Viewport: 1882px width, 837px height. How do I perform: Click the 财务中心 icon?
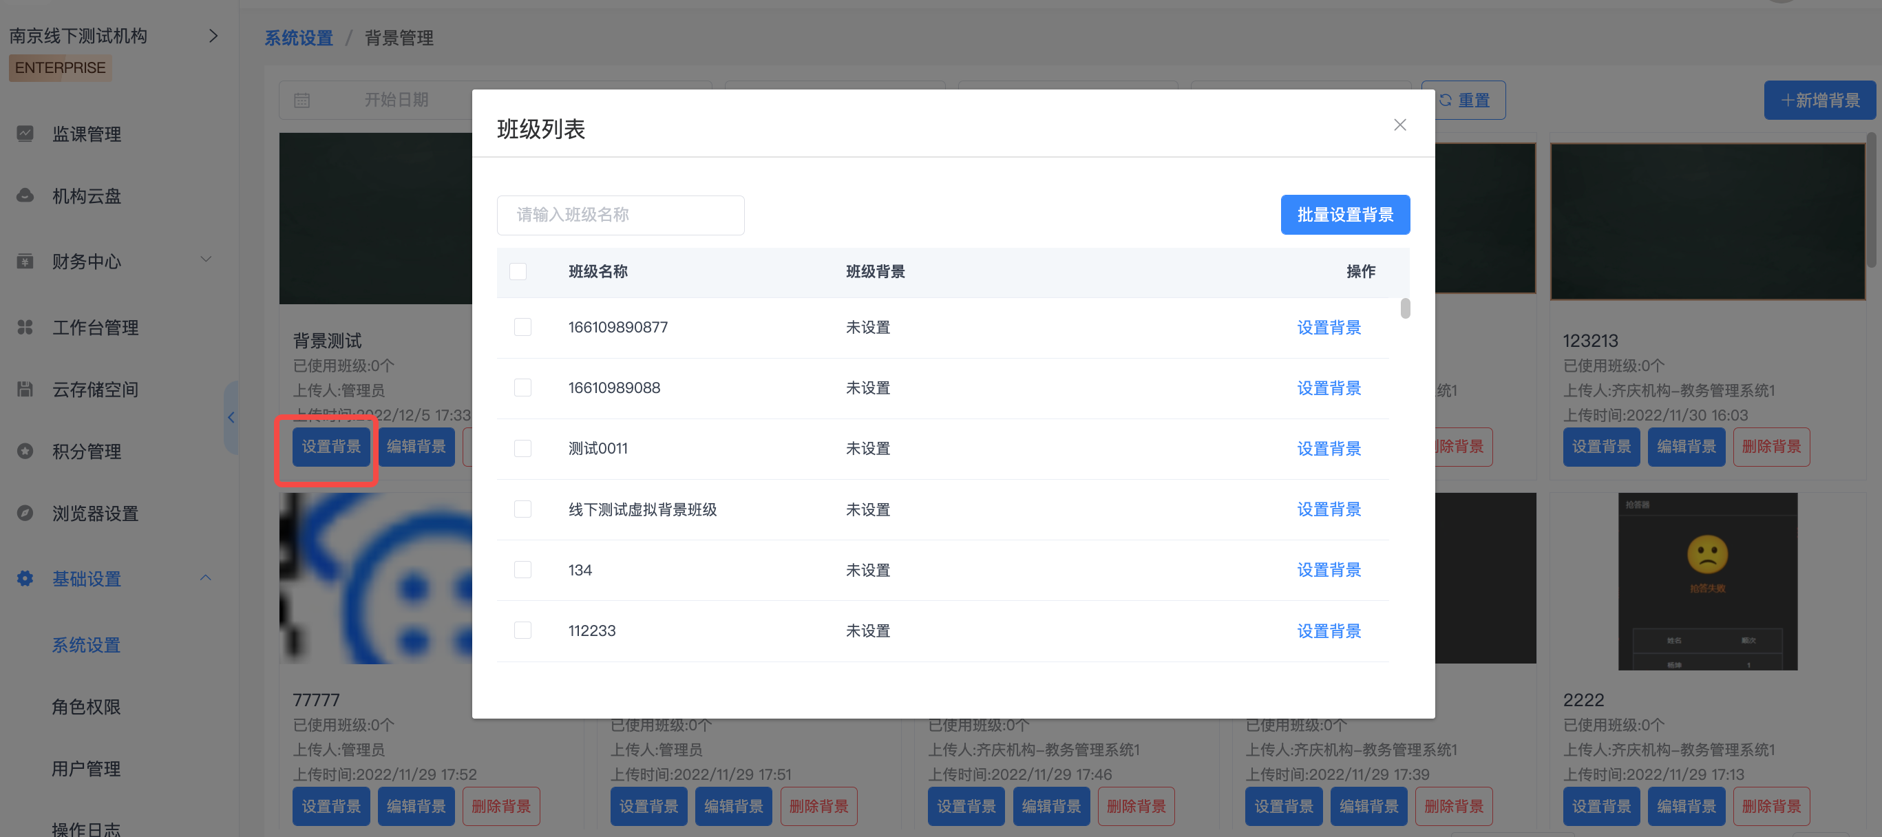click(25, 261)
